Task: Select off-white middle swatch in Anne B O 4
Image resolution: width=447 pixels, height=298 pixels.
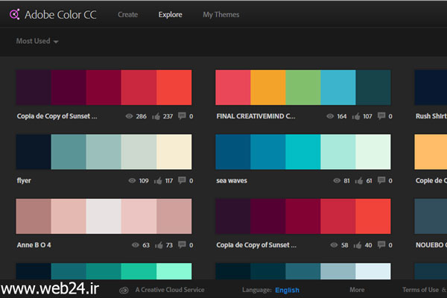Action: (104, 216)
